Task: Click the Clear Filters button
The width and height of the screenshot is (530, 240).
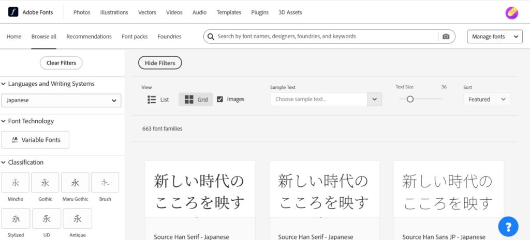Action: point(61,63)
